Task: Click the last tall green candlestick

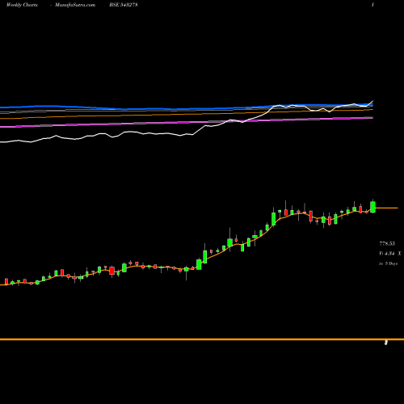Action: point(372,207)
